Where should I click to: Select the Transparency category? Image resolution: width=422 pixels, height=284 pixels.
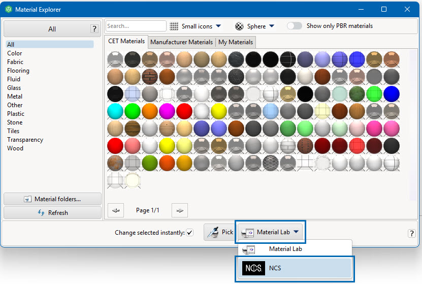(25, 140)
